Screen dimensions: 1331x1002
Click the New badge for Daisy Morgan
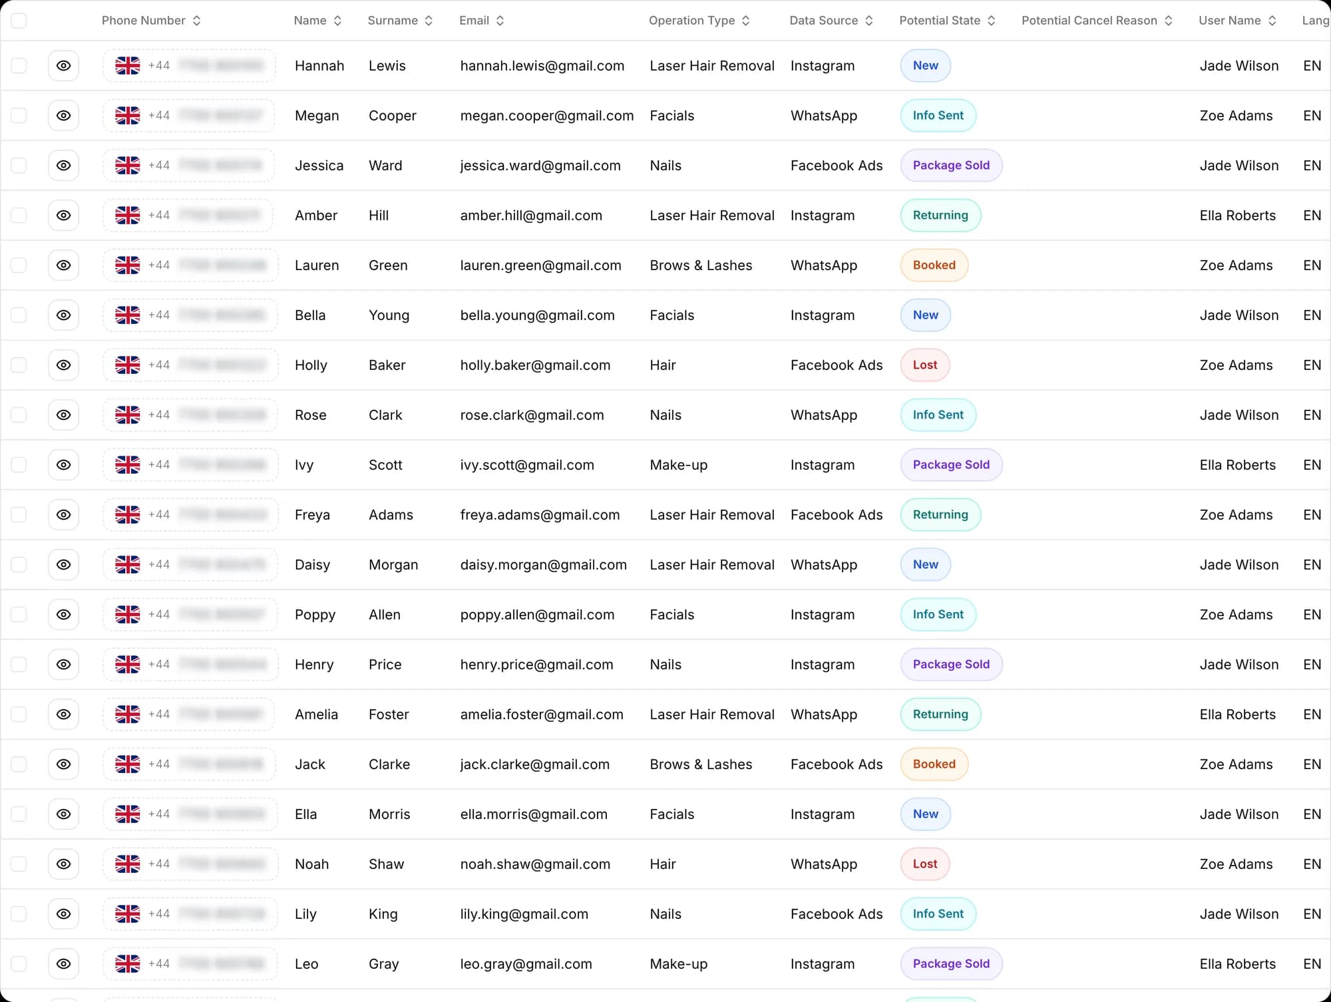click(925, 565)
